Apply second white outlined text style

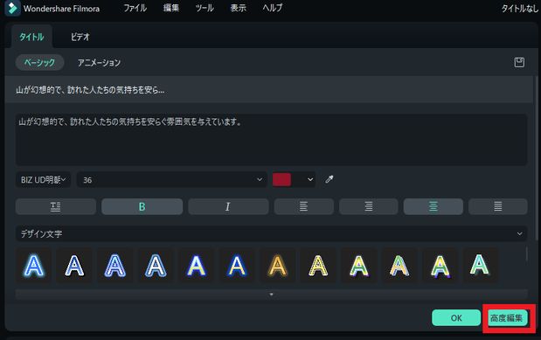pyautogui.click(x=74, y=266)
